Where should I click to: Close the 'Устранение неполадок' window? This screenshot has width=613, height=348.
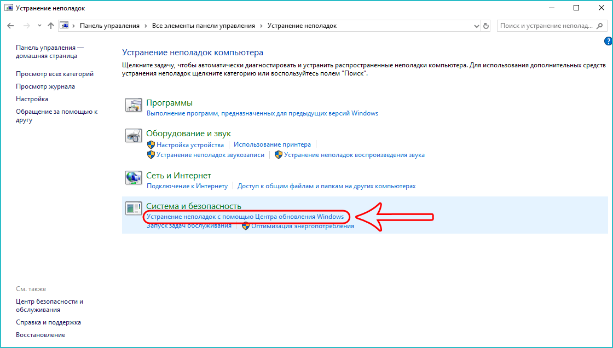pyautogui.click(x=602, y=8)
